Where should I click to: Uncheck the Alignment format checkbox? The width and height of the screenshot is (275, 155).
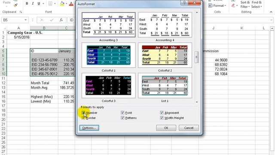tap(162, 113)
